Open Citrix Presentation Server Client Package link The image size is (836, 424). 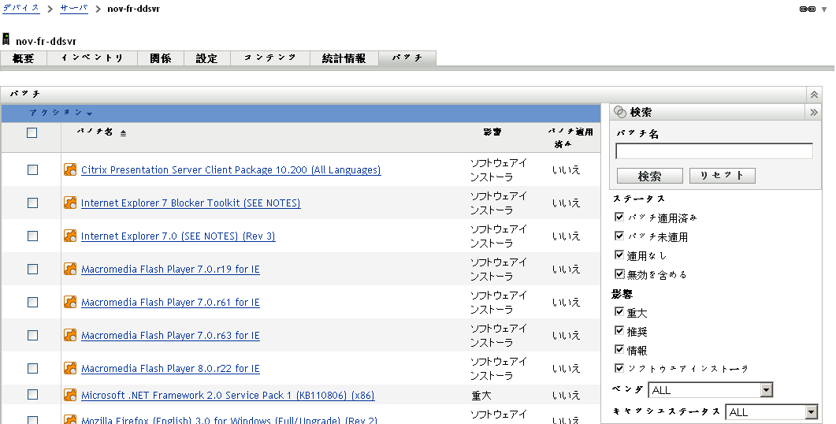pyautogui.click(x=231, y=169)
